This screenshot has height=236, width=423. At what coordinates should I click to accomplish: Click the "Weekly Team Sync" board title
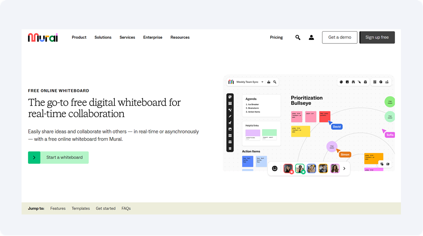248,82
